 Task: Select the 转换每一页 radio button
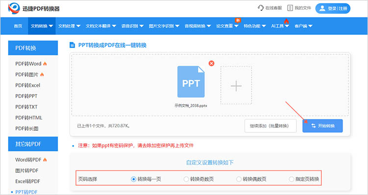[133, 179]
